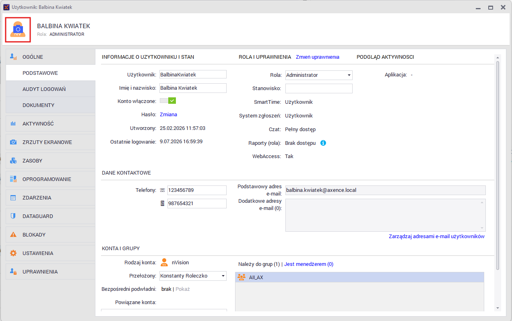This screenshot has height=321, width=512.
Task: Click the Użytkownik input field
Action: [193, 74]
